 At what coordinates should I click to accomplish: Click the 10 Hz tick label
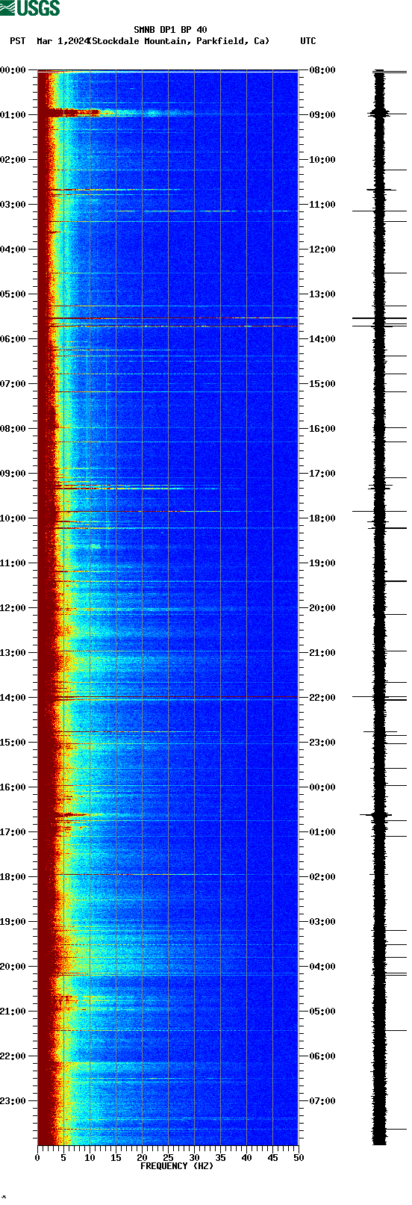click(90, 1158)
